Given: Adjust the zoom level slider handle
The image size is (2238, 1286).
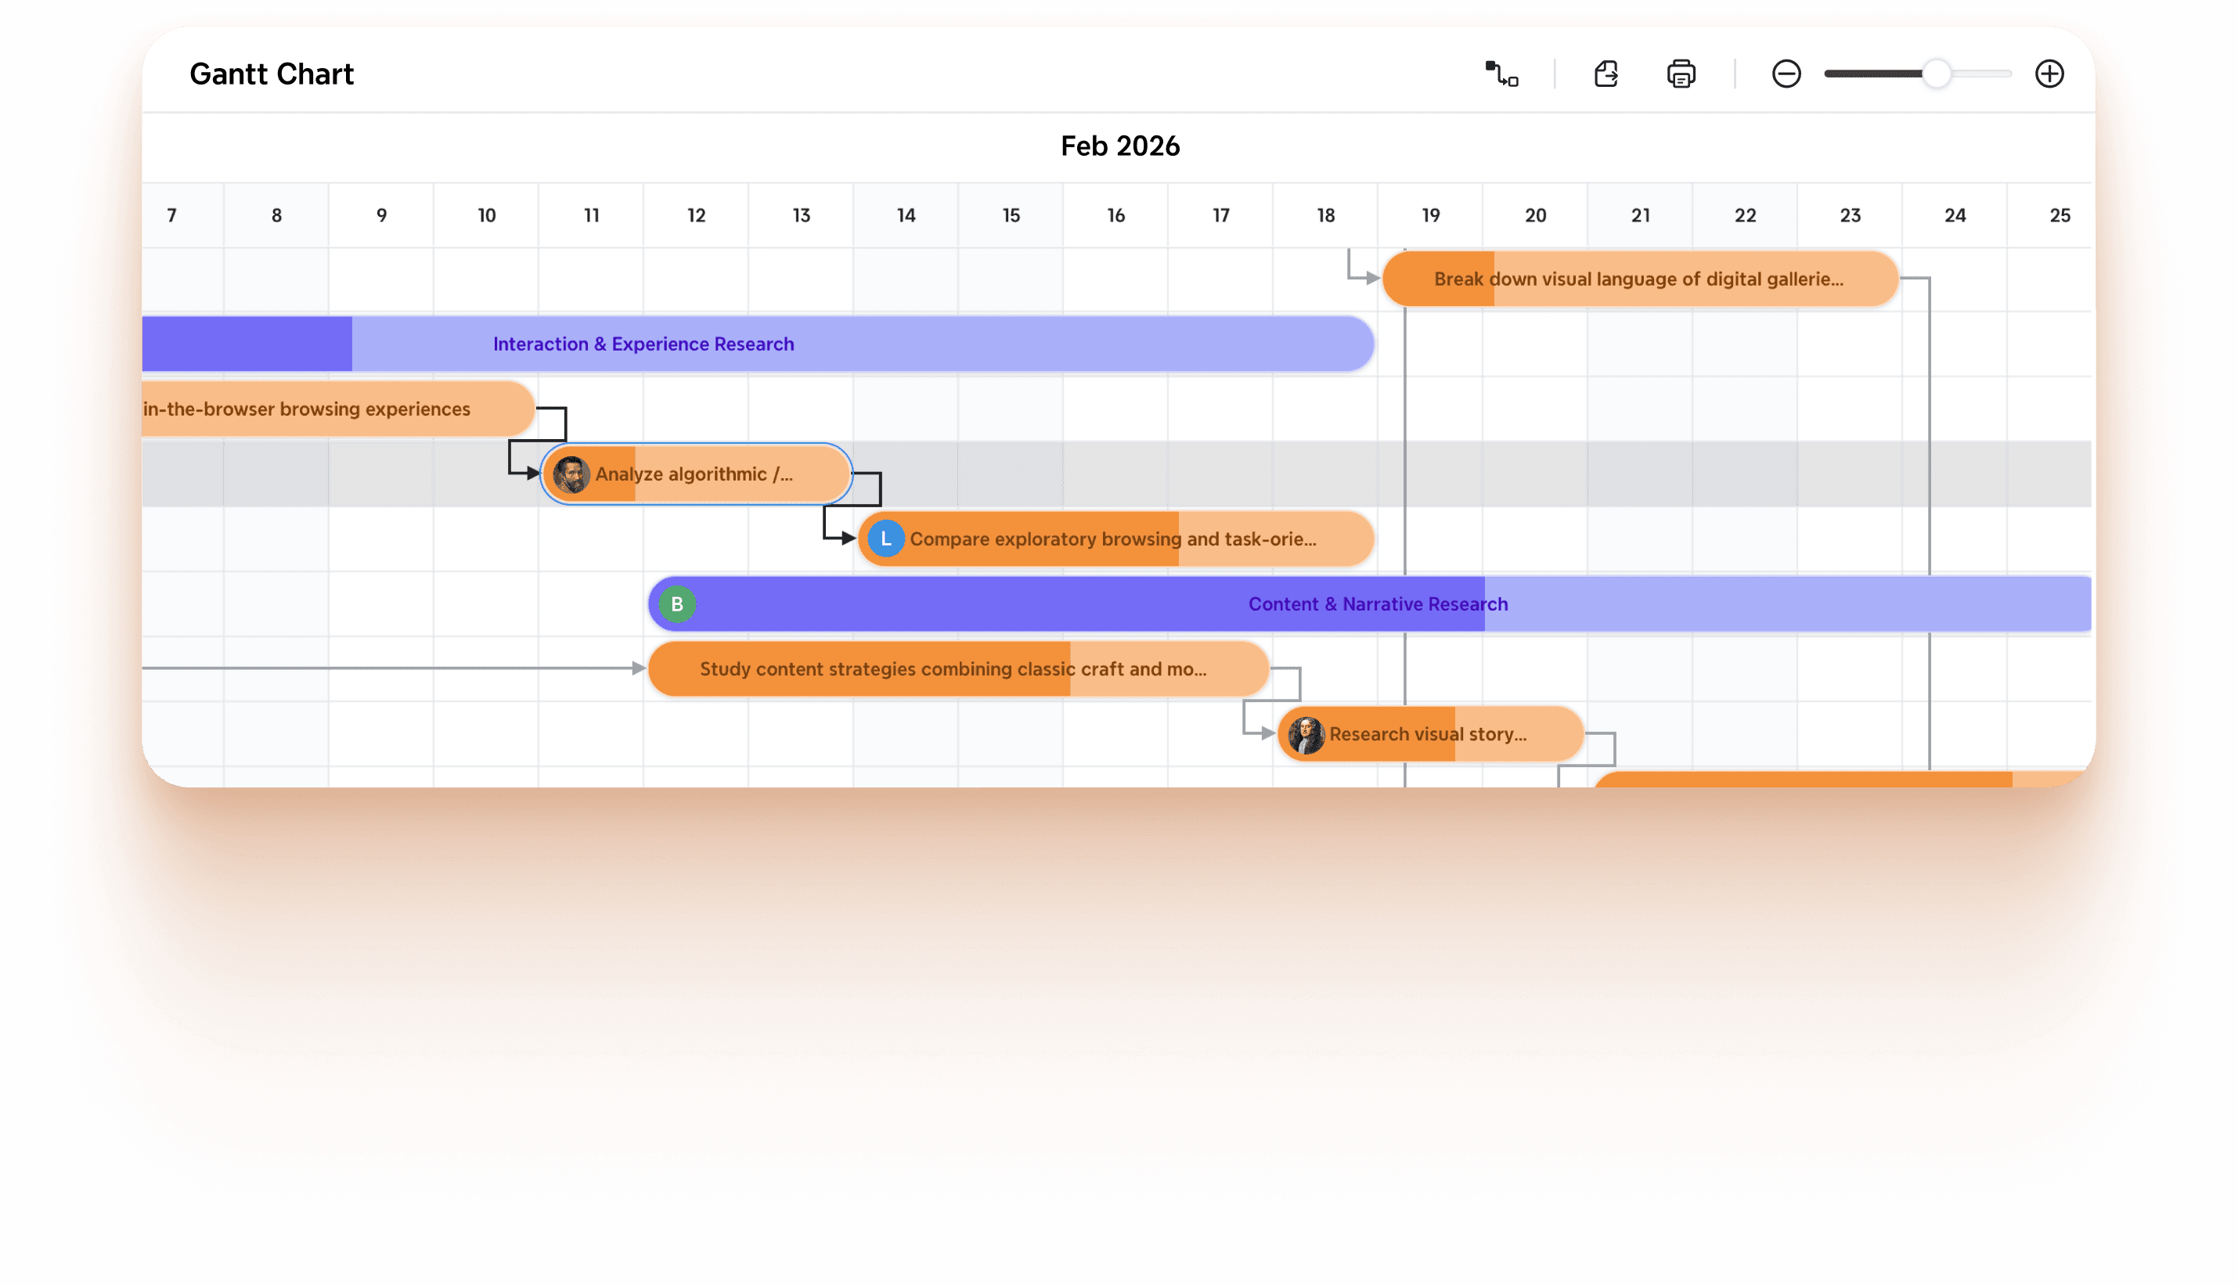Looking at the screenshot, I should (x=1936, y=74).
